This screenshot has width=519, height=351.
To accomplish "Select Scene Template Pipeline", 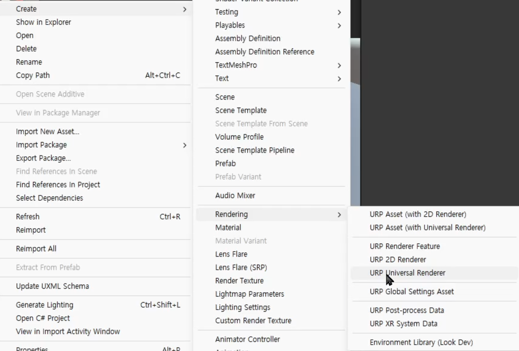I will pos(271,150).
